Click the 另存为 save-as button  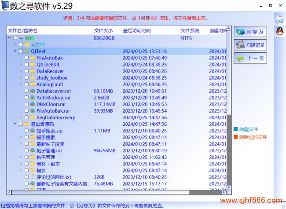[x=250, y=32]
